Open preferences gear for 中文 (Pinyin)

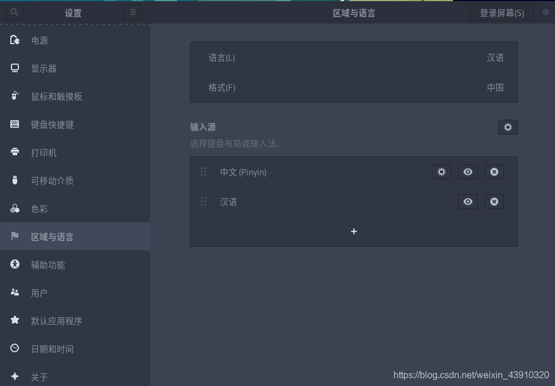coord(441,172)
